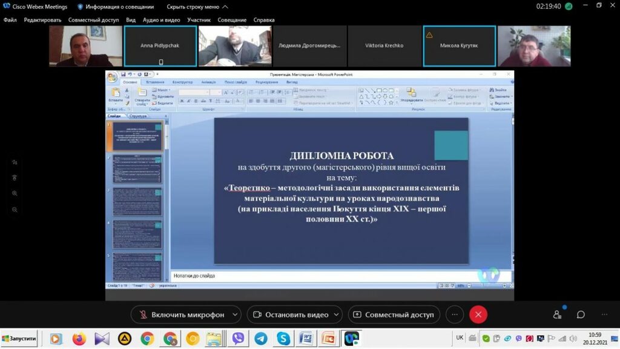
Task: Click the red leave meeting button
Action: click(x=478, y=314)
